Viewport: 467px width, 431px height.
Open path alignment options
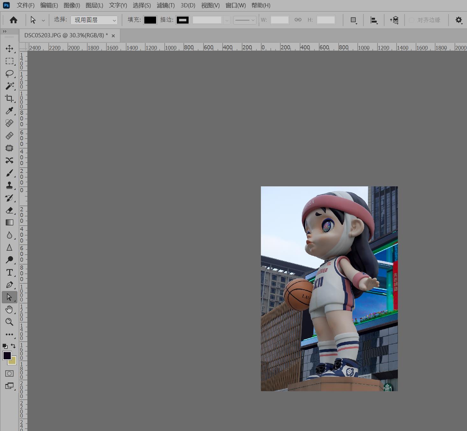[x=374, y=20]
